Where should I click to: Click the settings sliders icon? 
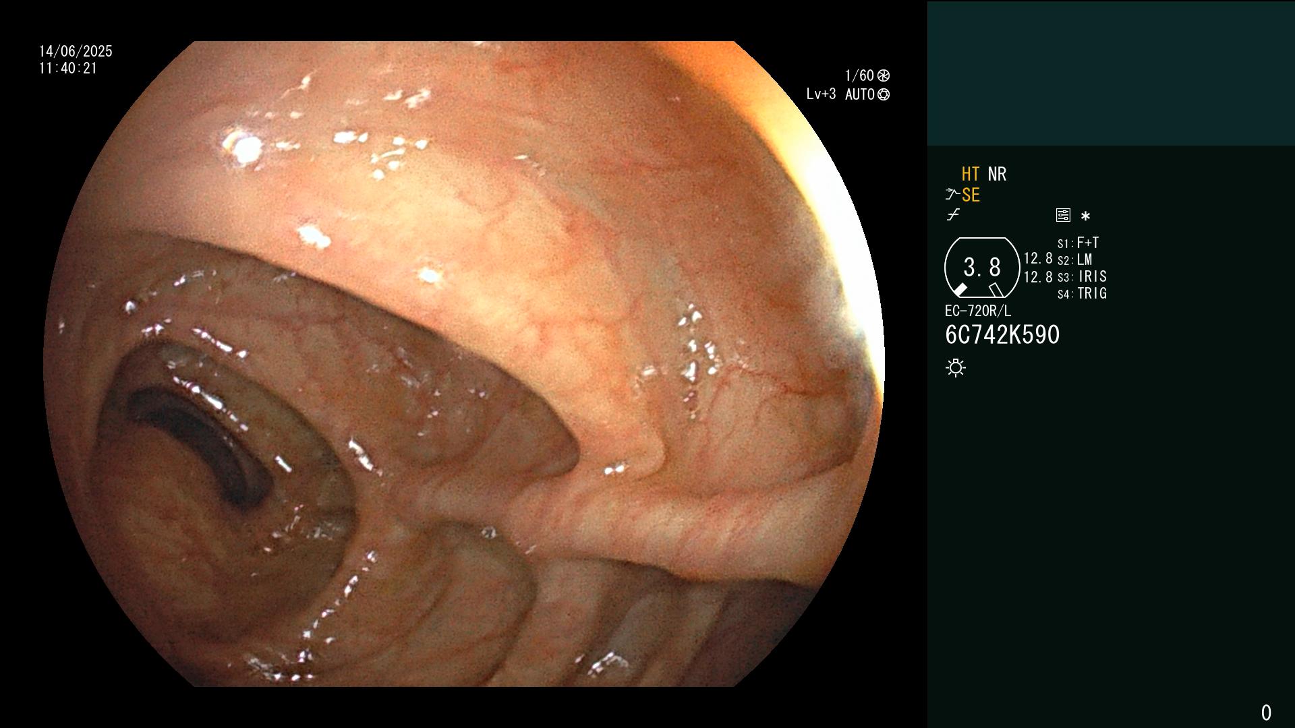pyautogui.click(x=1063, y=216)
